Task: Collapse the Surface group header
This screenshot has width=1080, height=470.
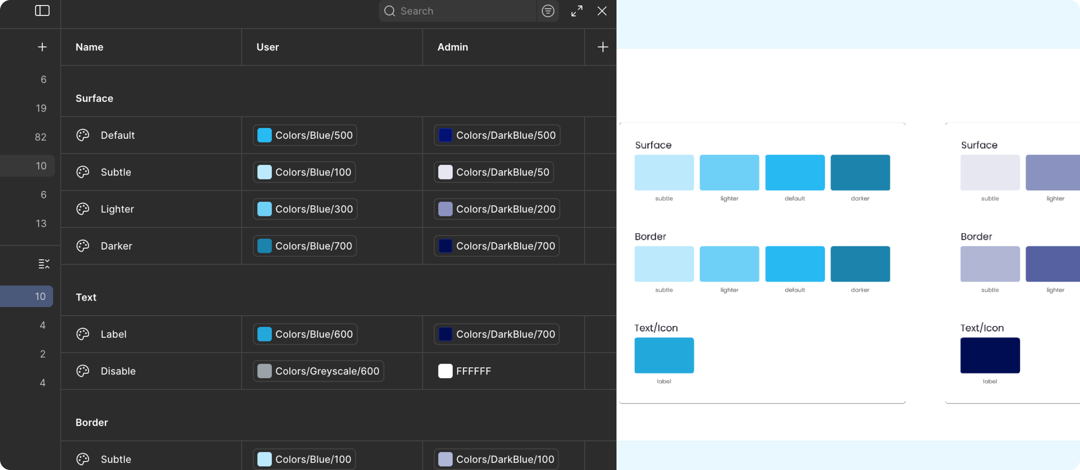Action: pyautogui.click(x=94, y=98)
